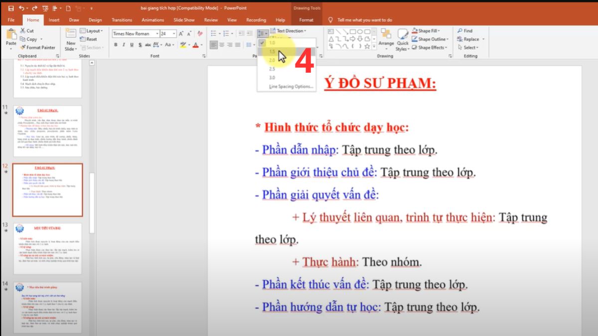Reset the slide layout
This screenshot has height=336, width=598.
click(88, 39)
